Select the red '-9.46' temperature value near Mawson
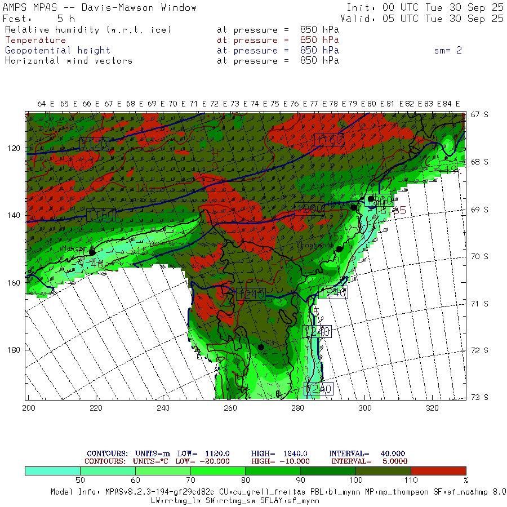The image size is (507, 507). pyautogui.click(x=87, y=265)
